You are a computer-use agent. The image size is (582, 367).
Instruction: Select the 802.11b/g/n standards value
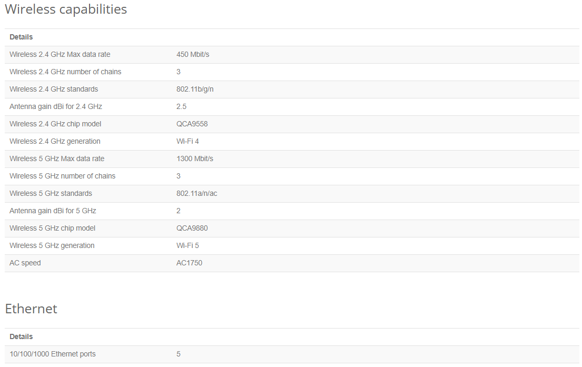195,90
